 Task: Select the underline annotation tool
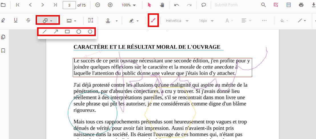click(16, 20)
